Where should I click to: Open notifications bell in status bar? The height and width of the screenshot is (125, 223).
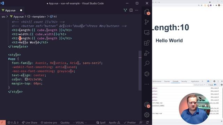tap(147, 123)
